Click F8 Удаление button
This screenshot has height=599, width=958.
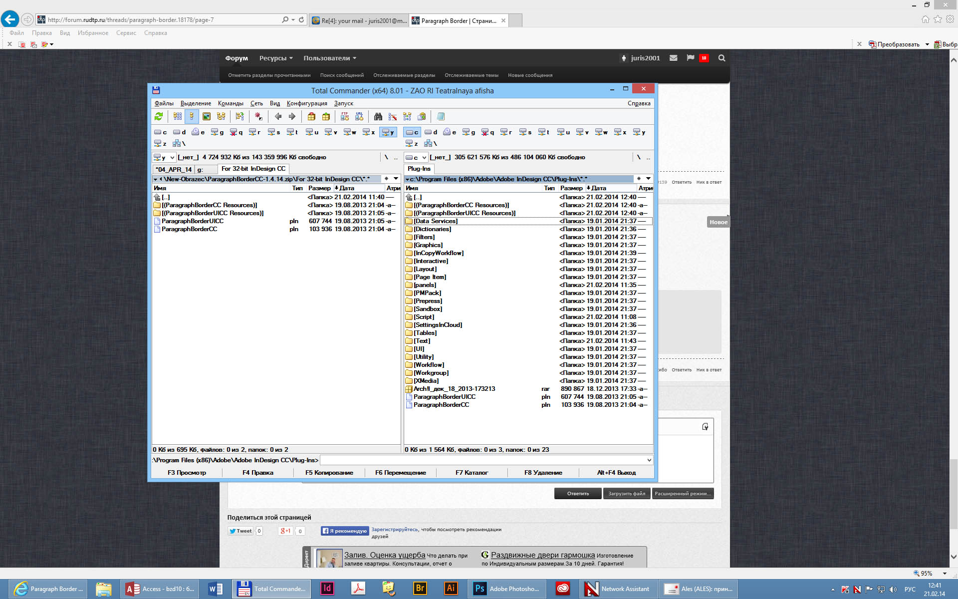tap(543, 473)
